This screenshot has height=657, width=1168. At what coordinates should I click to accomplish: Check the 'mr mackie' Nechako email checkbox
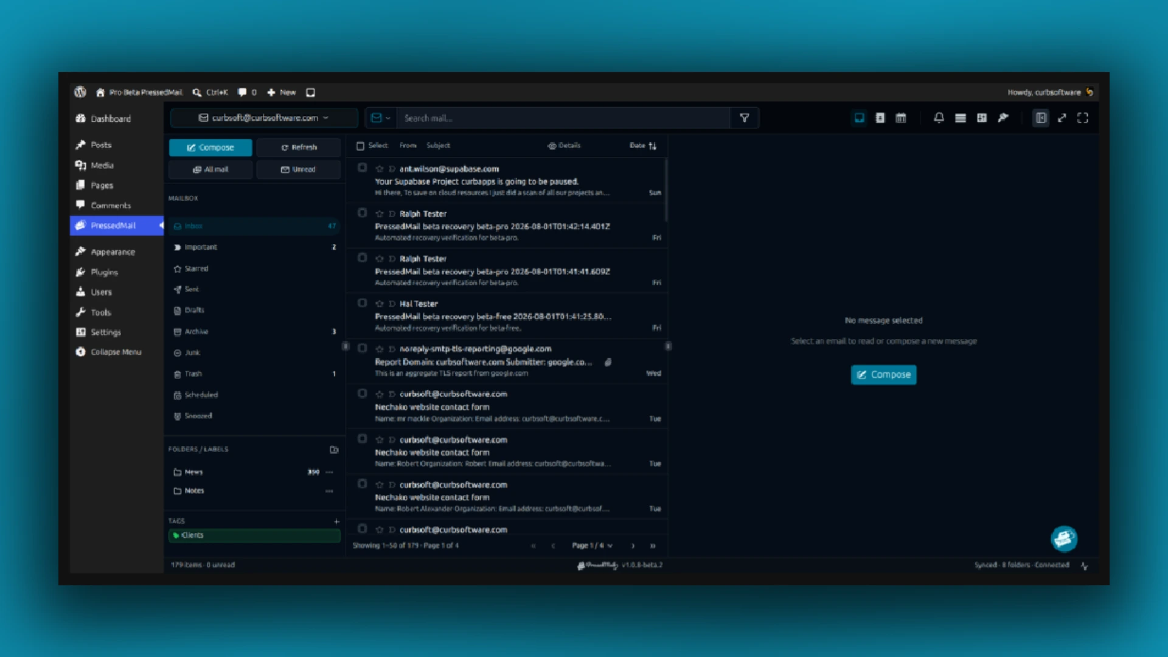pyautogui.click(x=362, y=393)
